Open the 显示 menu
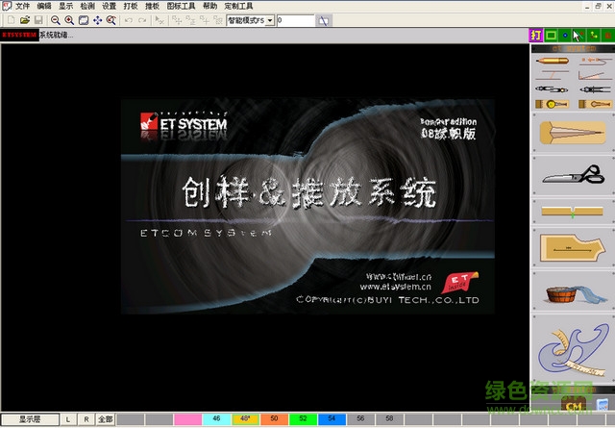The width and height of the screenshot is (615, 428). [65, 6]
